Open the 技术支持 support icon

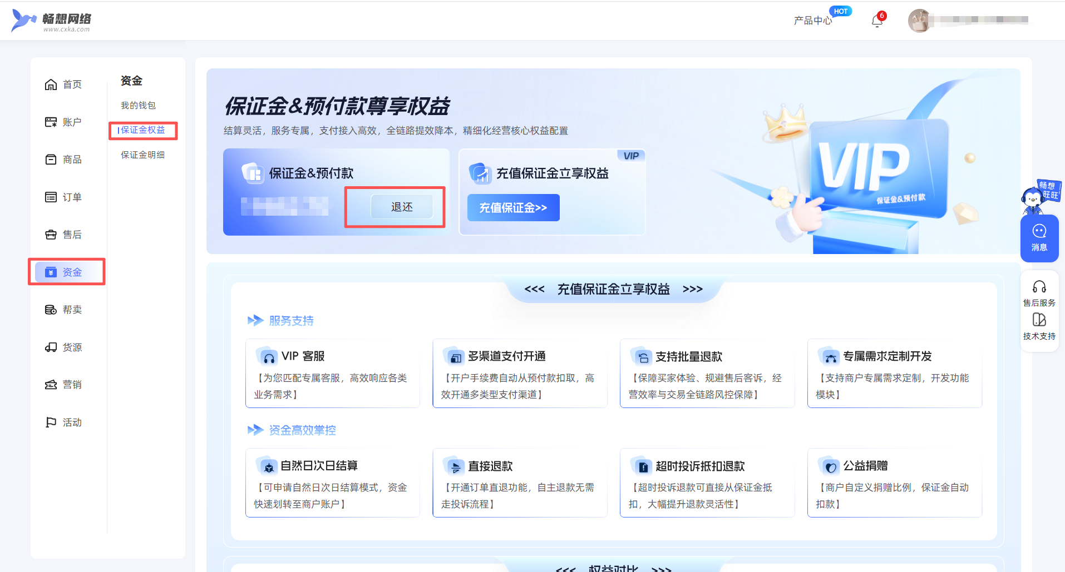1039,320
